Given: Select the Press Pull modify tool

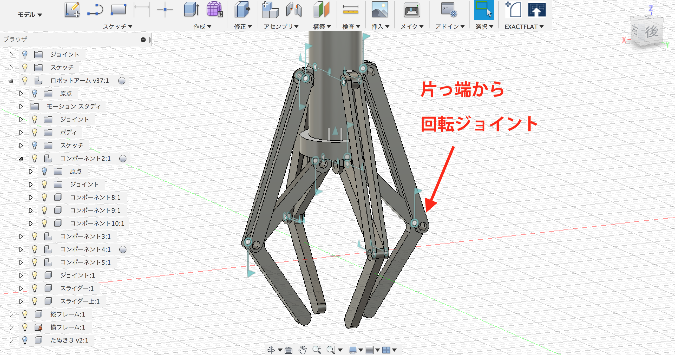Looking at the screenshot, I should pos(242,10).
